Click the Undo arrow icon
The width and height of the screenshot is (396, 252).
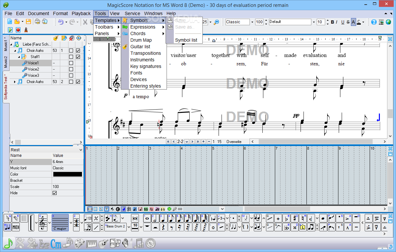click(61, 22)
